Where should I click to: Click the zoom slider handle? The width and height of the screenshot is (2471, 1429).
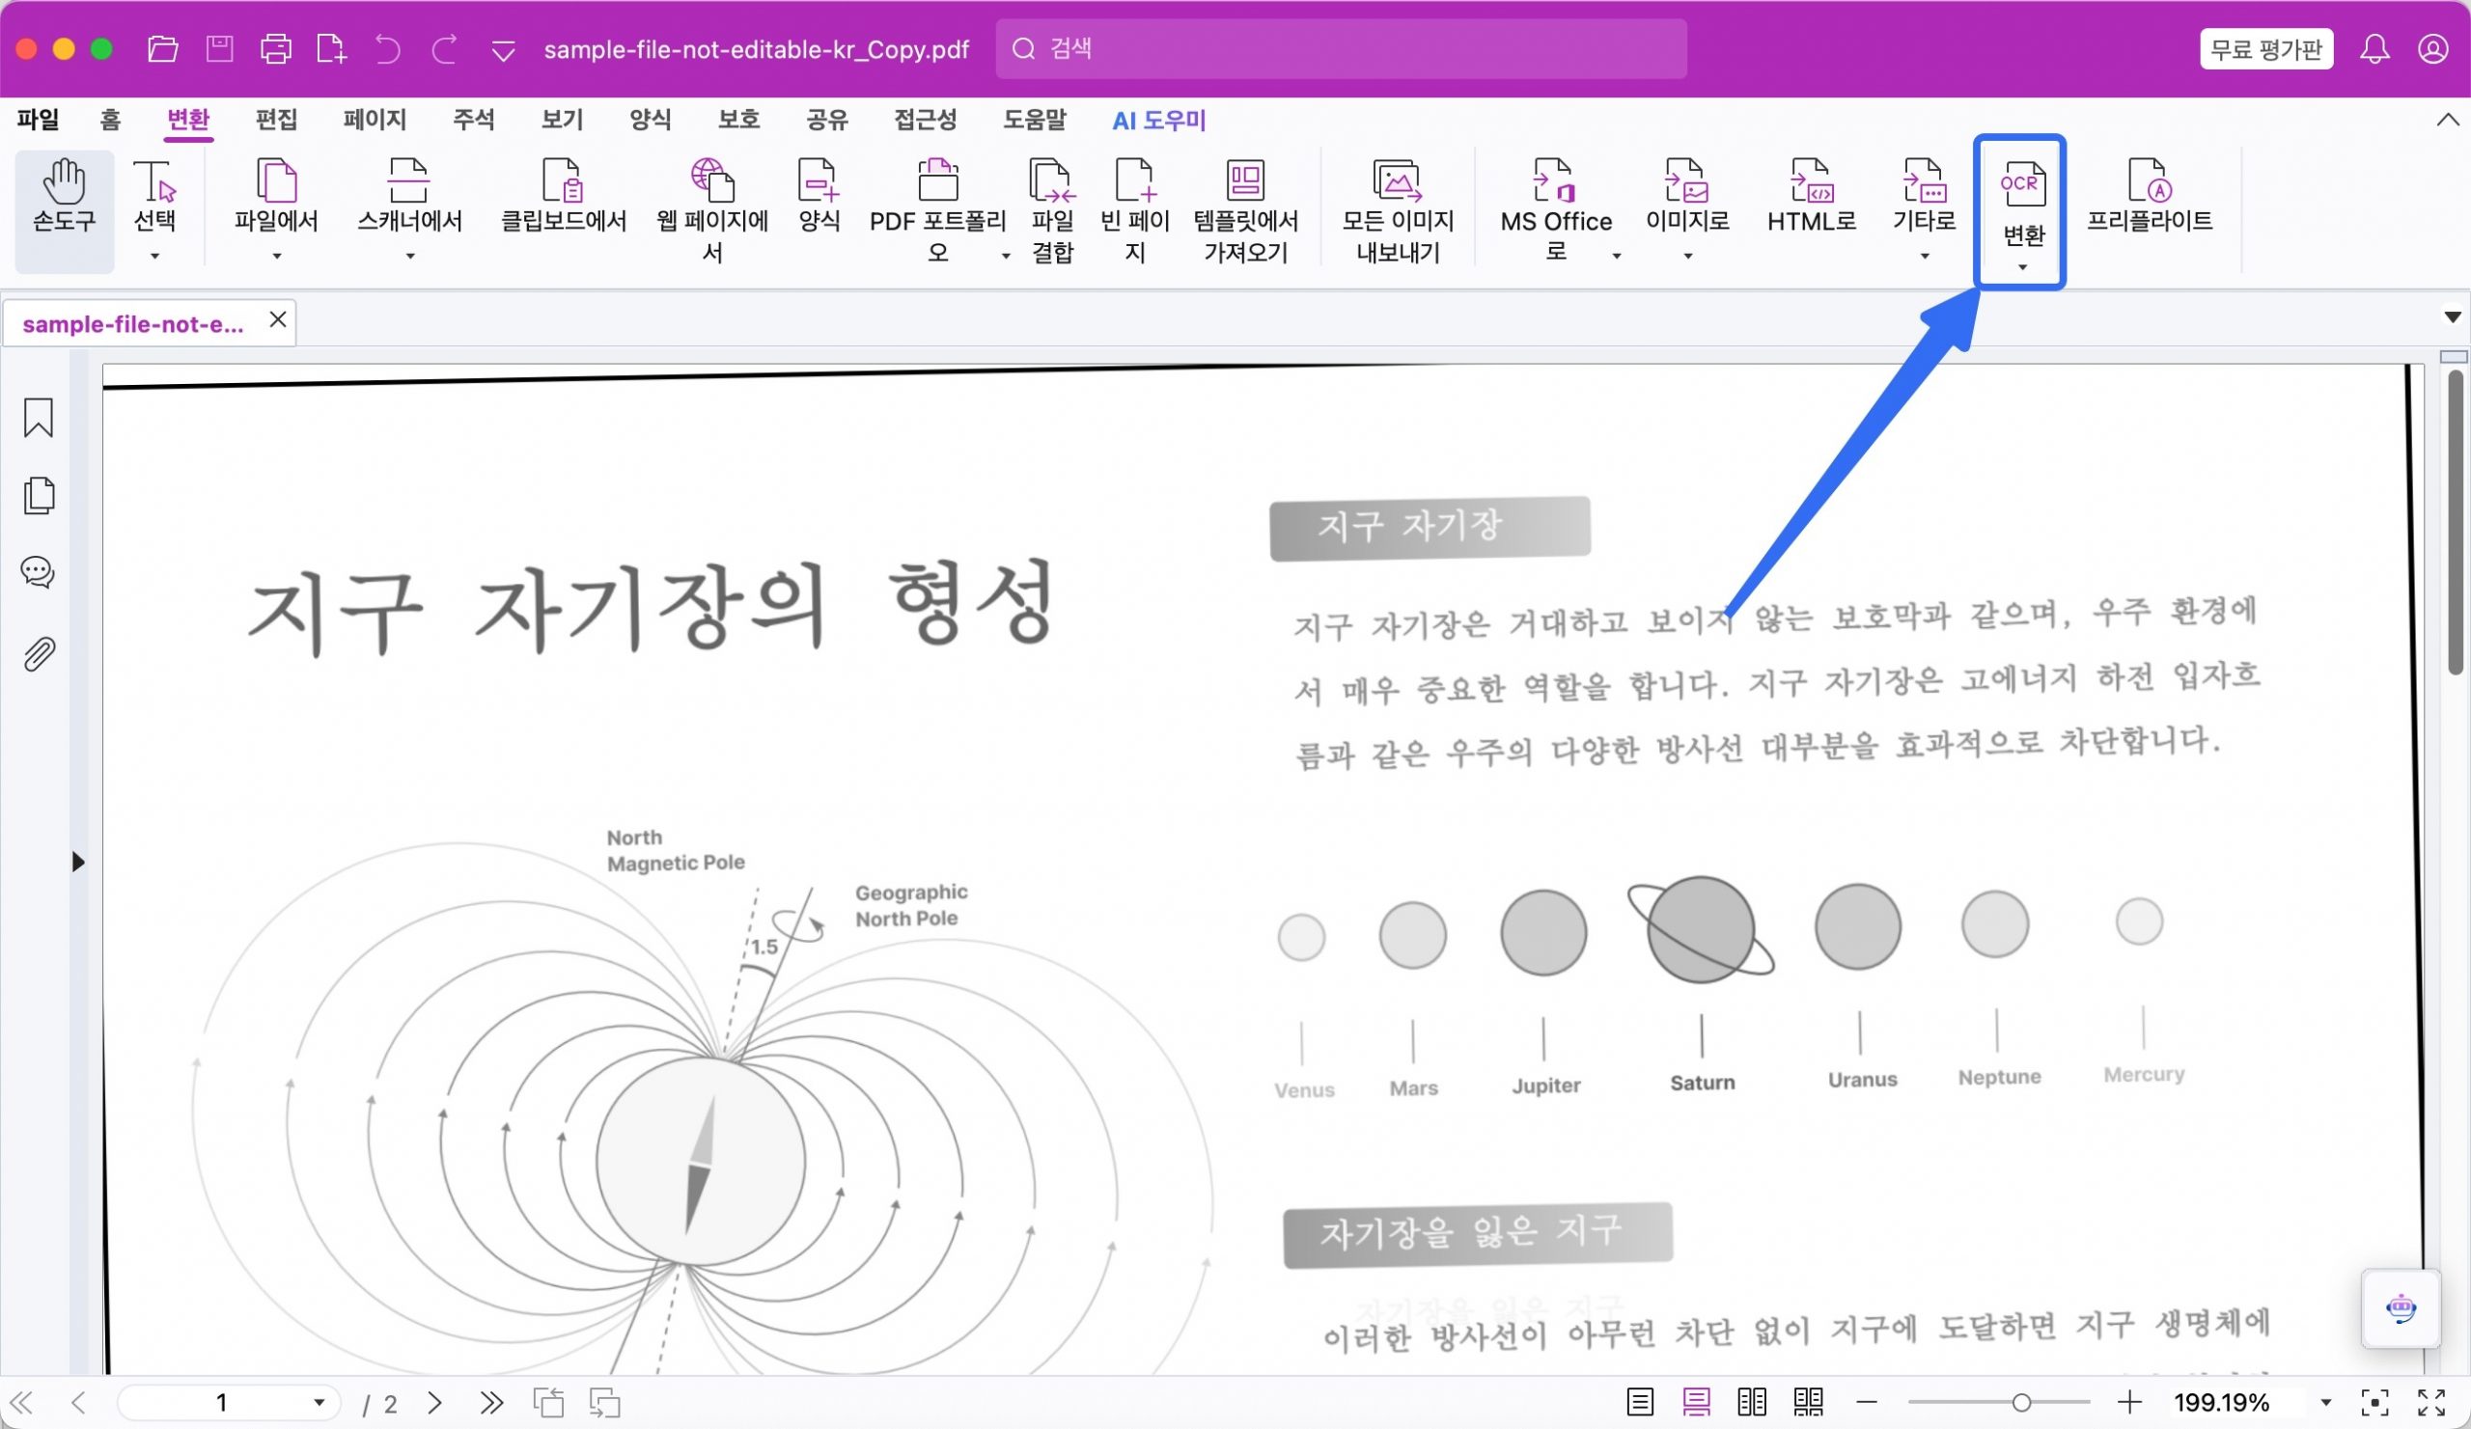[x=2021, y=1403]
